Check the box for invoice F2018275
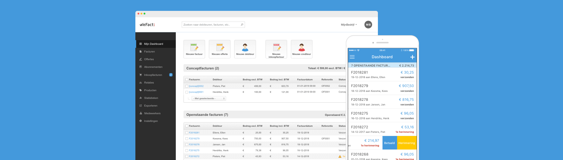 187,150
